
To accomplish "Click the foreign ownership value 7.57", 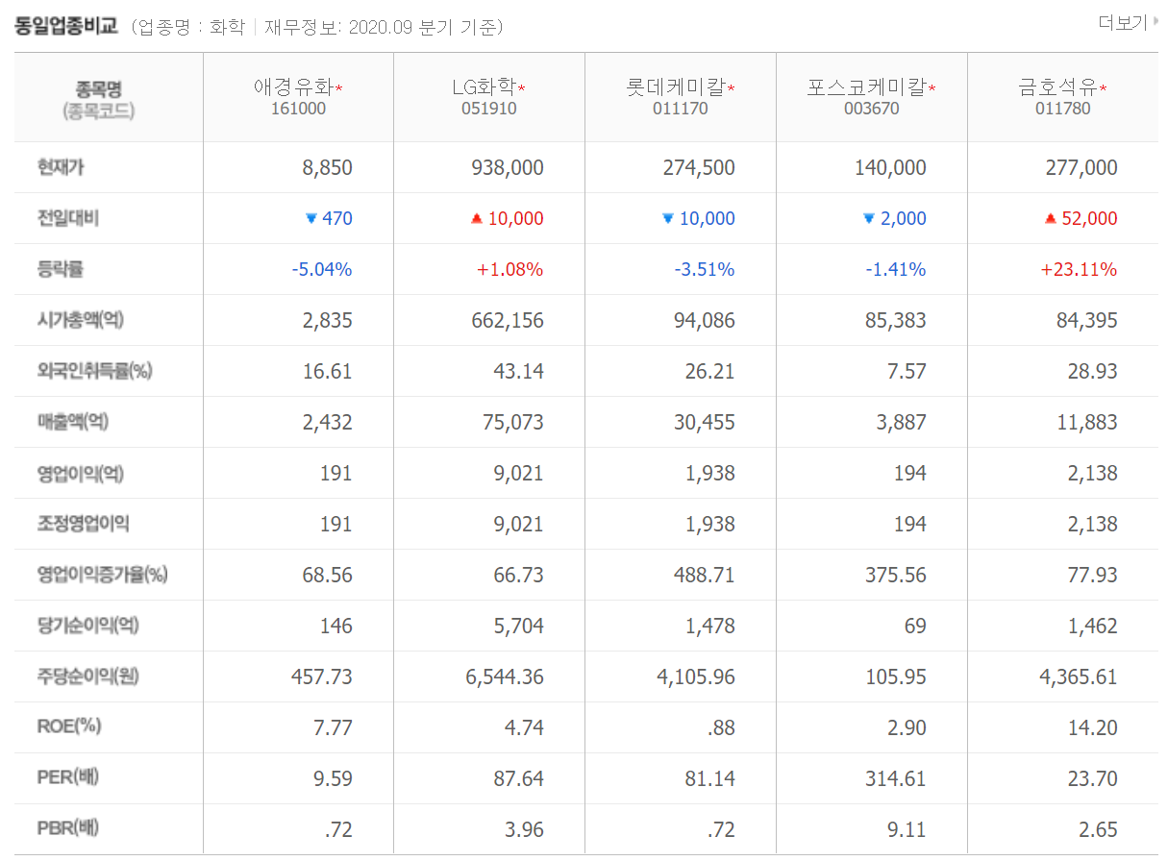I will [907, 372].
